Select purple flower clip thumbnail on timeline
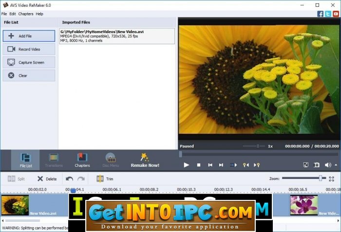 tap(304, 205)
